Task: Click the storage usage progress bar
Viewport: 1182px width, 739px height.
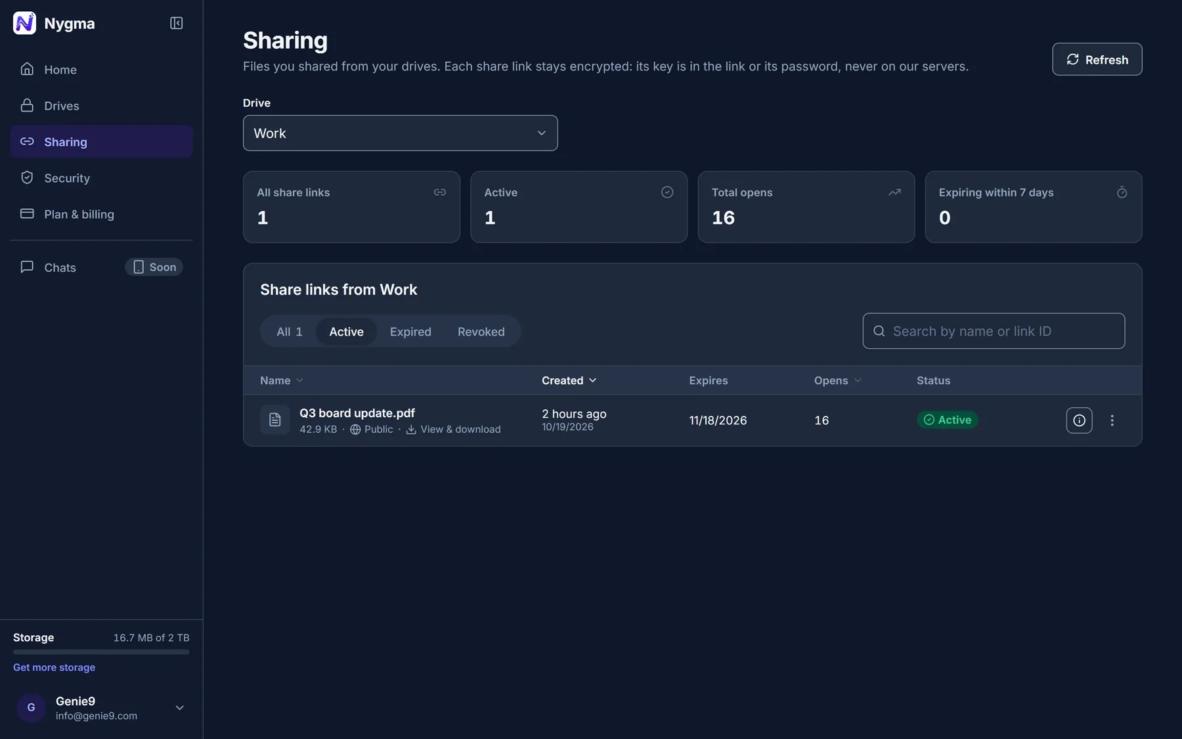Action: pyautogui.click(x=101, y=652)
